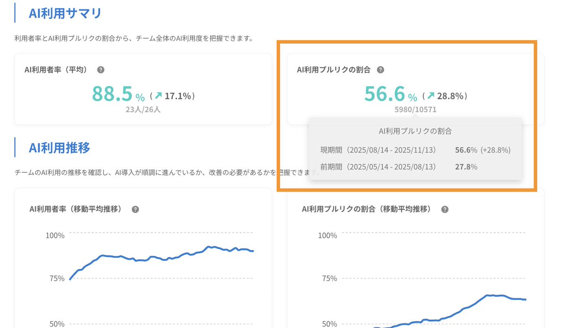Click the upward trend arrow next to 17.1%
Viewport: 567px width, 328px height.
pyautogui.click(x=158, y=96)
